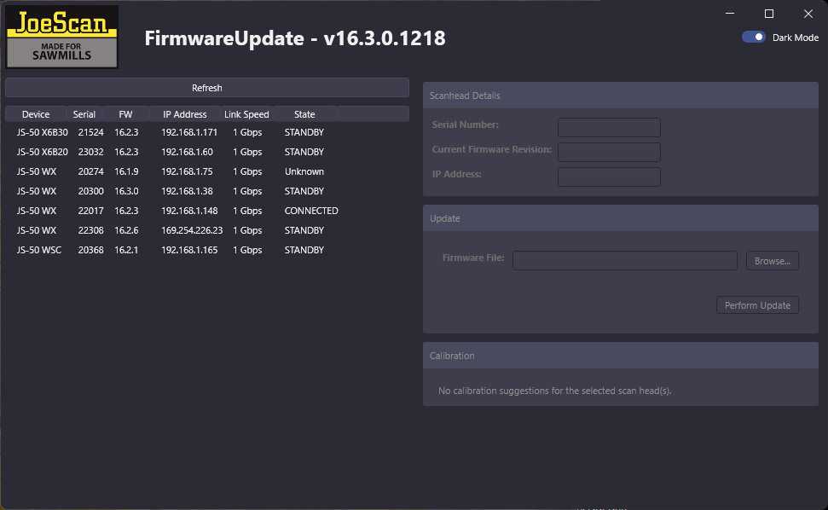828x510 pixels.
Task: Close the FirmwareUpdate window
Action: [808, 13]
